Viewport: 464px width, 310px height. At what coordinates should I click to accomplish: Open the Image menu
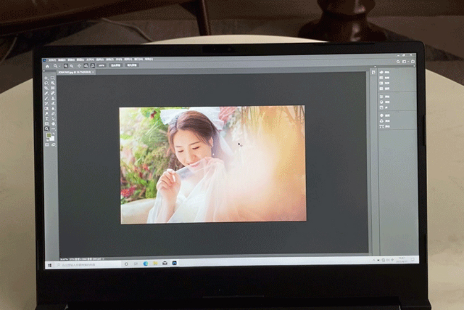click(x=71, y=60)
